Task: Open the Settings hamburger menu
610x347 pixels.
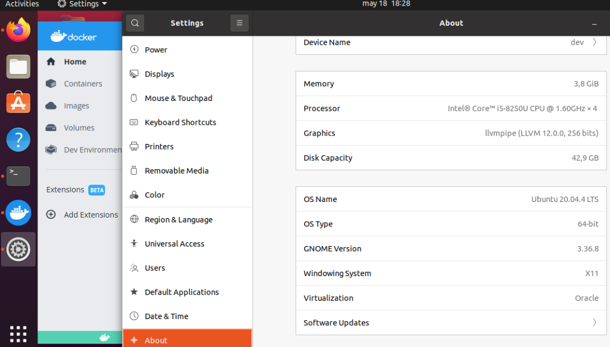Action: coord(239,23)
